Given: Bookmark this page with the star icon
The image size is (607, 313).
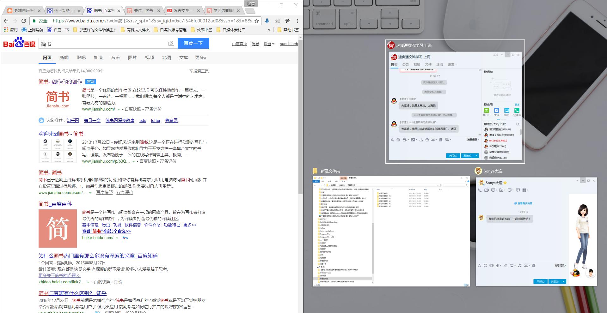Looking at the screenshot, I should click(257, 21).
